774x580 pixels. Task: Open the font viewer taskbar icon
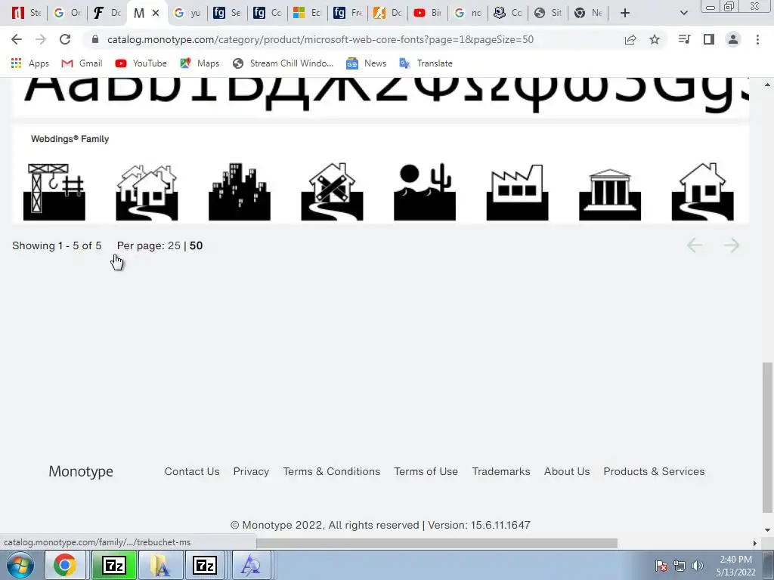click(251, 565)
